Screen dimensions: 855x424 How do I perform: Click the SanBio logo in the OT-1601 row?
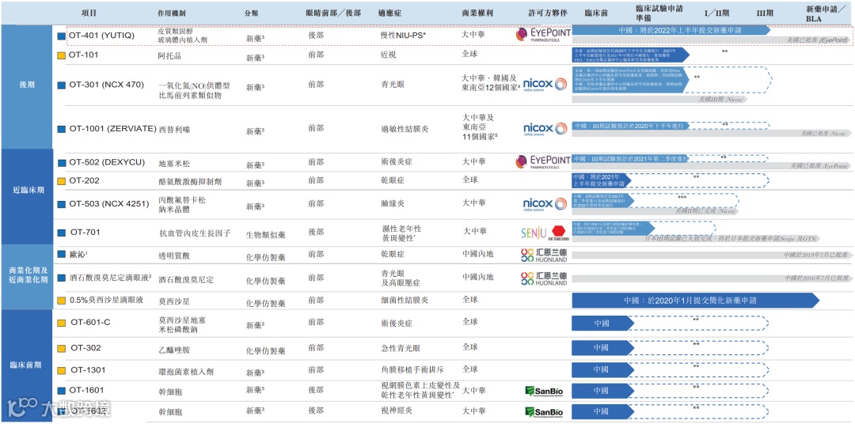pos(544,391)
